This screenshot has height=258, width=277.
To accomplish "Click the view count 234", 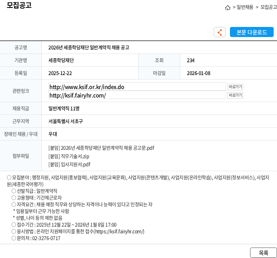I will (191, 61).
